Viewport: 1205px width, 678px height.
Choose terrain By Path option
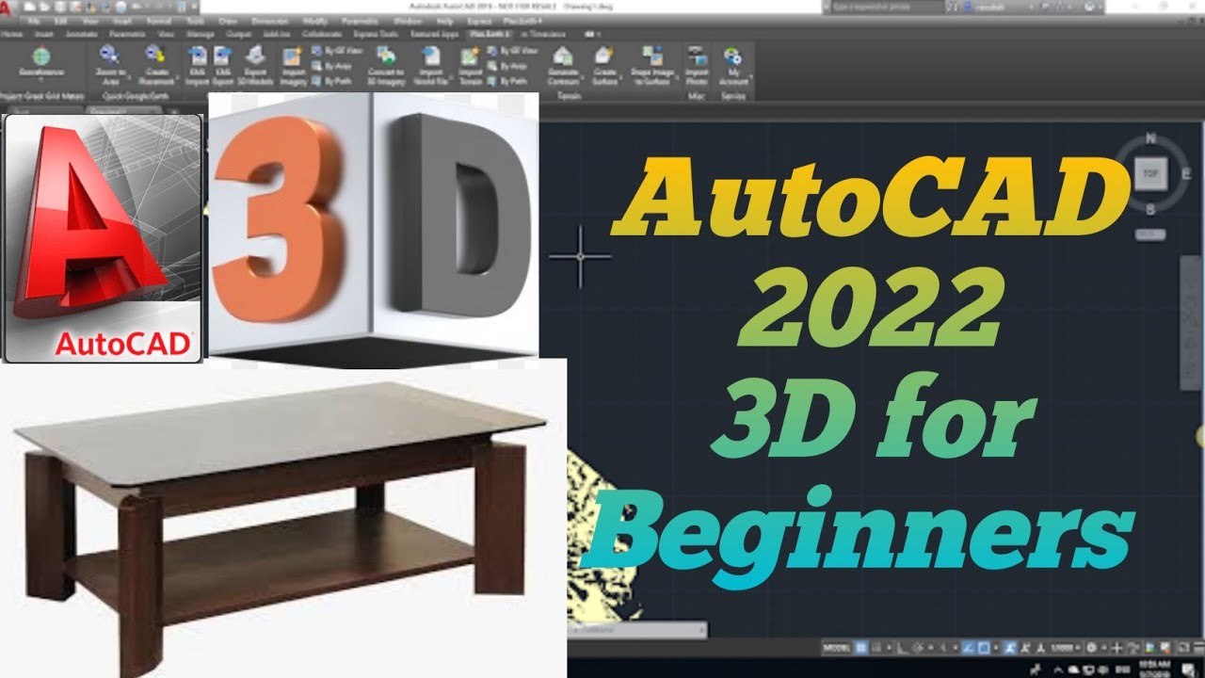[x=508, y=81]
